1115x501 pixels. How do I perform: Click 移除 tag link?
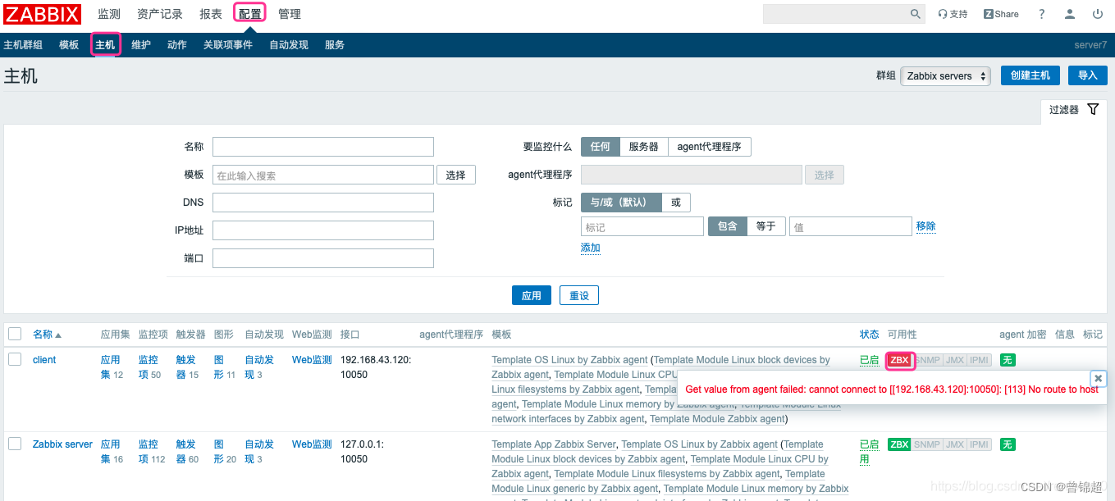926,226
